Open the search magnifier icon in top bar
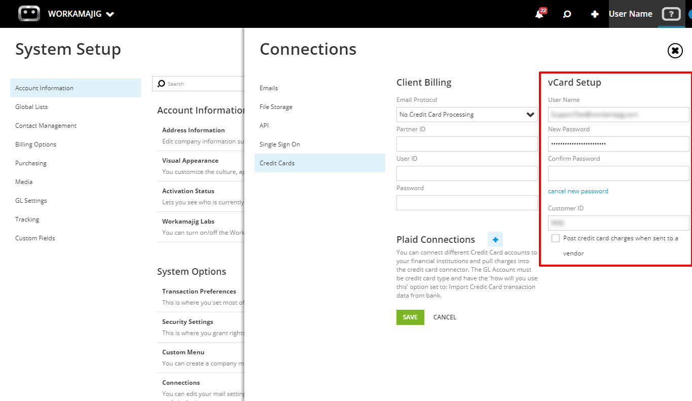Viewport: 692px width, 401px height. point(567,14)
